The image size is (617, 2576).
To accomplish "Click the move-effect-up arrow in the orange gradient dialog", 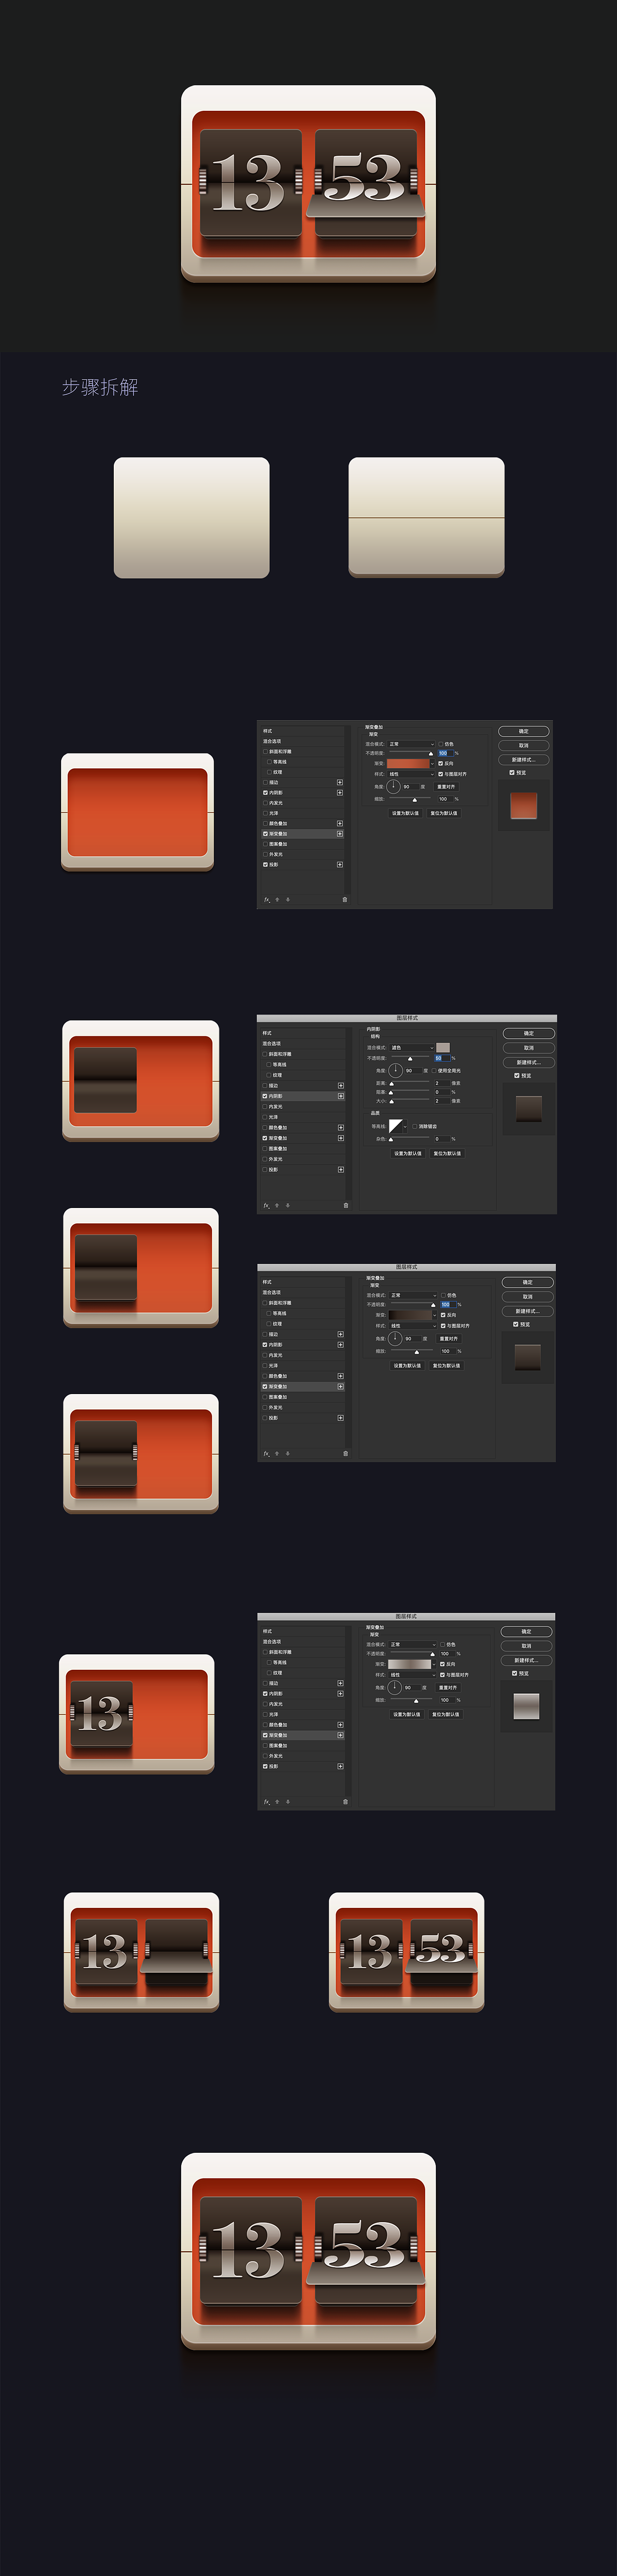I will tap(278, 899).
